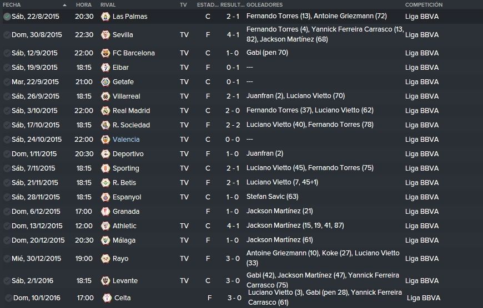Open the Valencia team link

(126, 140)
